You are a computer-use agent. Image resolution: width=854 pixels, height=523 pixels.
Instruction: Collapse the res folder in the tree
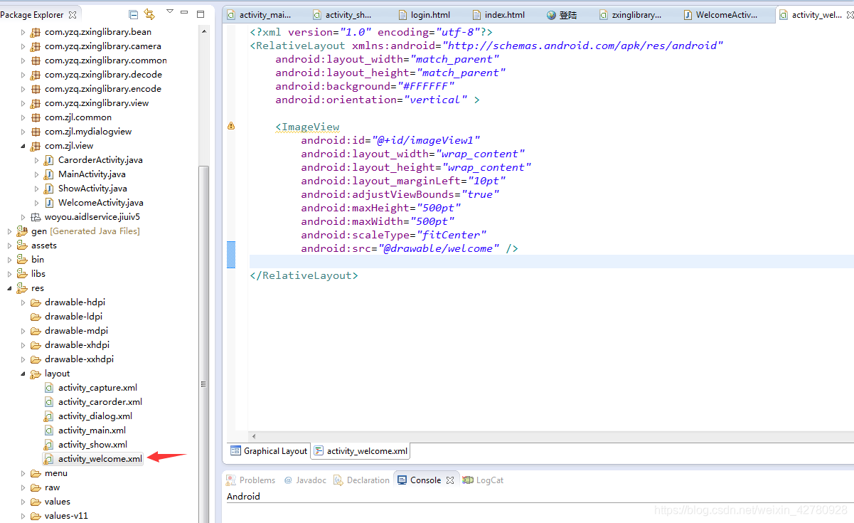(9, 288)
